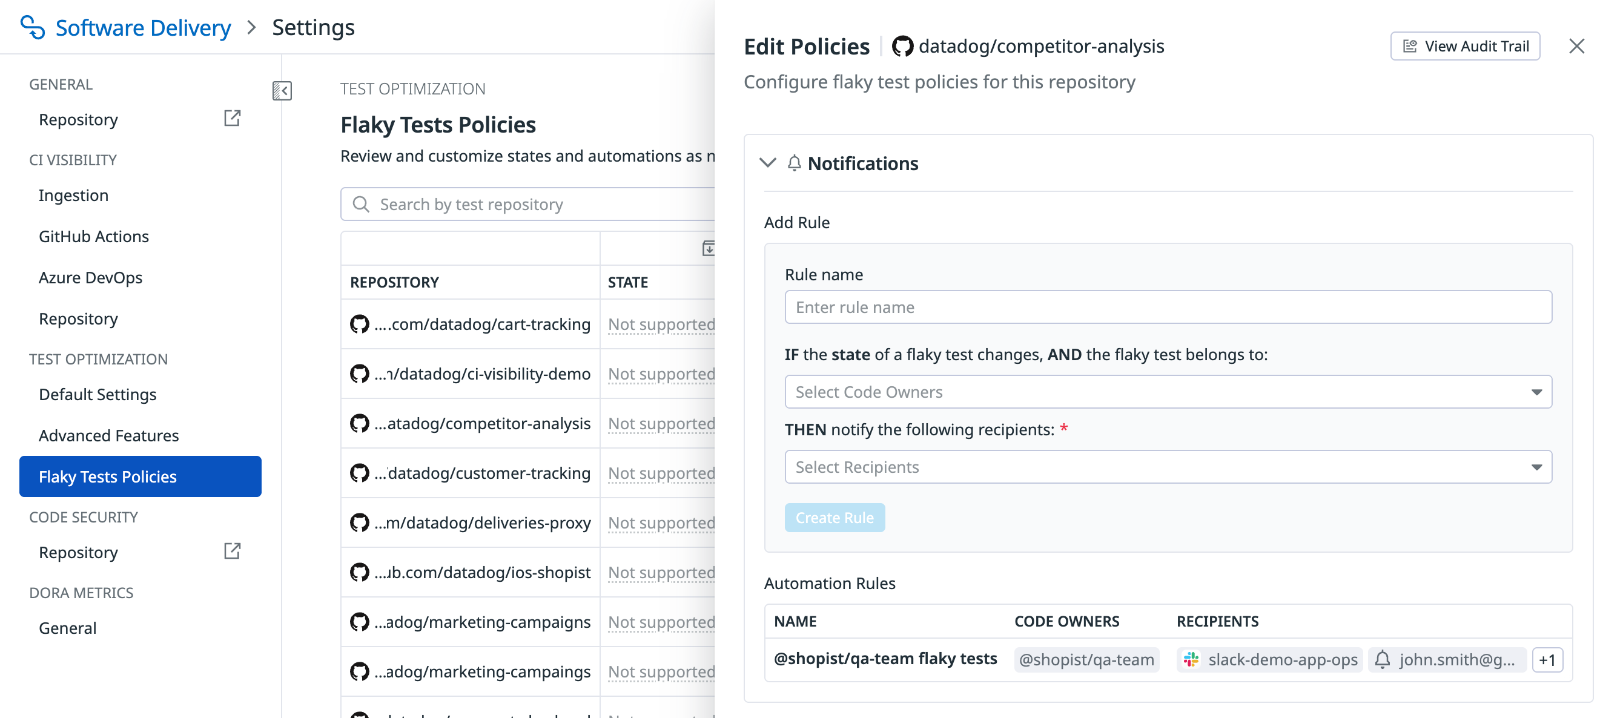Image resolution: width=1623 pixels, height=718 pixels.
Task: Click the Software Delivery breadcrumb link
Action: coord(143,28)
